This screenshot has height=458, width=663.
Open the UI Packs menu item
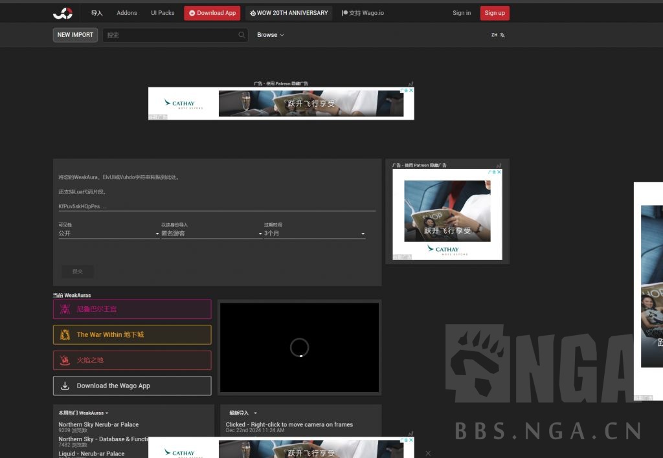click(163, 13)
